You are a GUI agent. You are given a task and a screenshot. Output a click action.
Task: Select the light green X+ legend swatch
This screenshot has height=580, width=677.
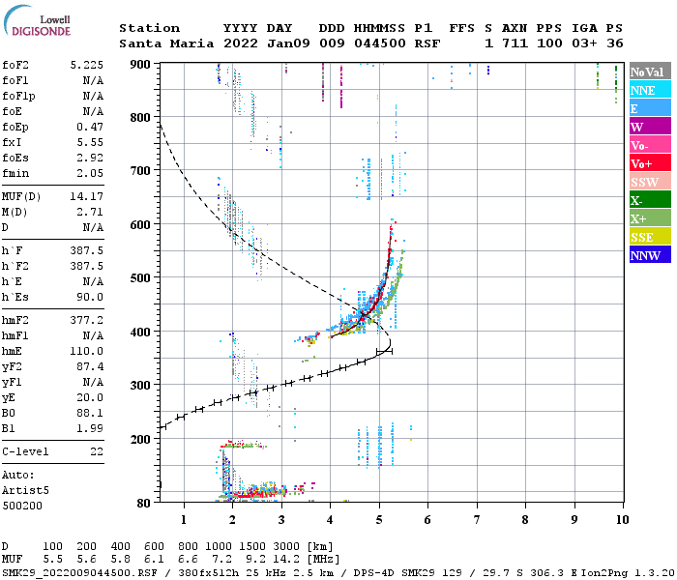click(650, 217)
